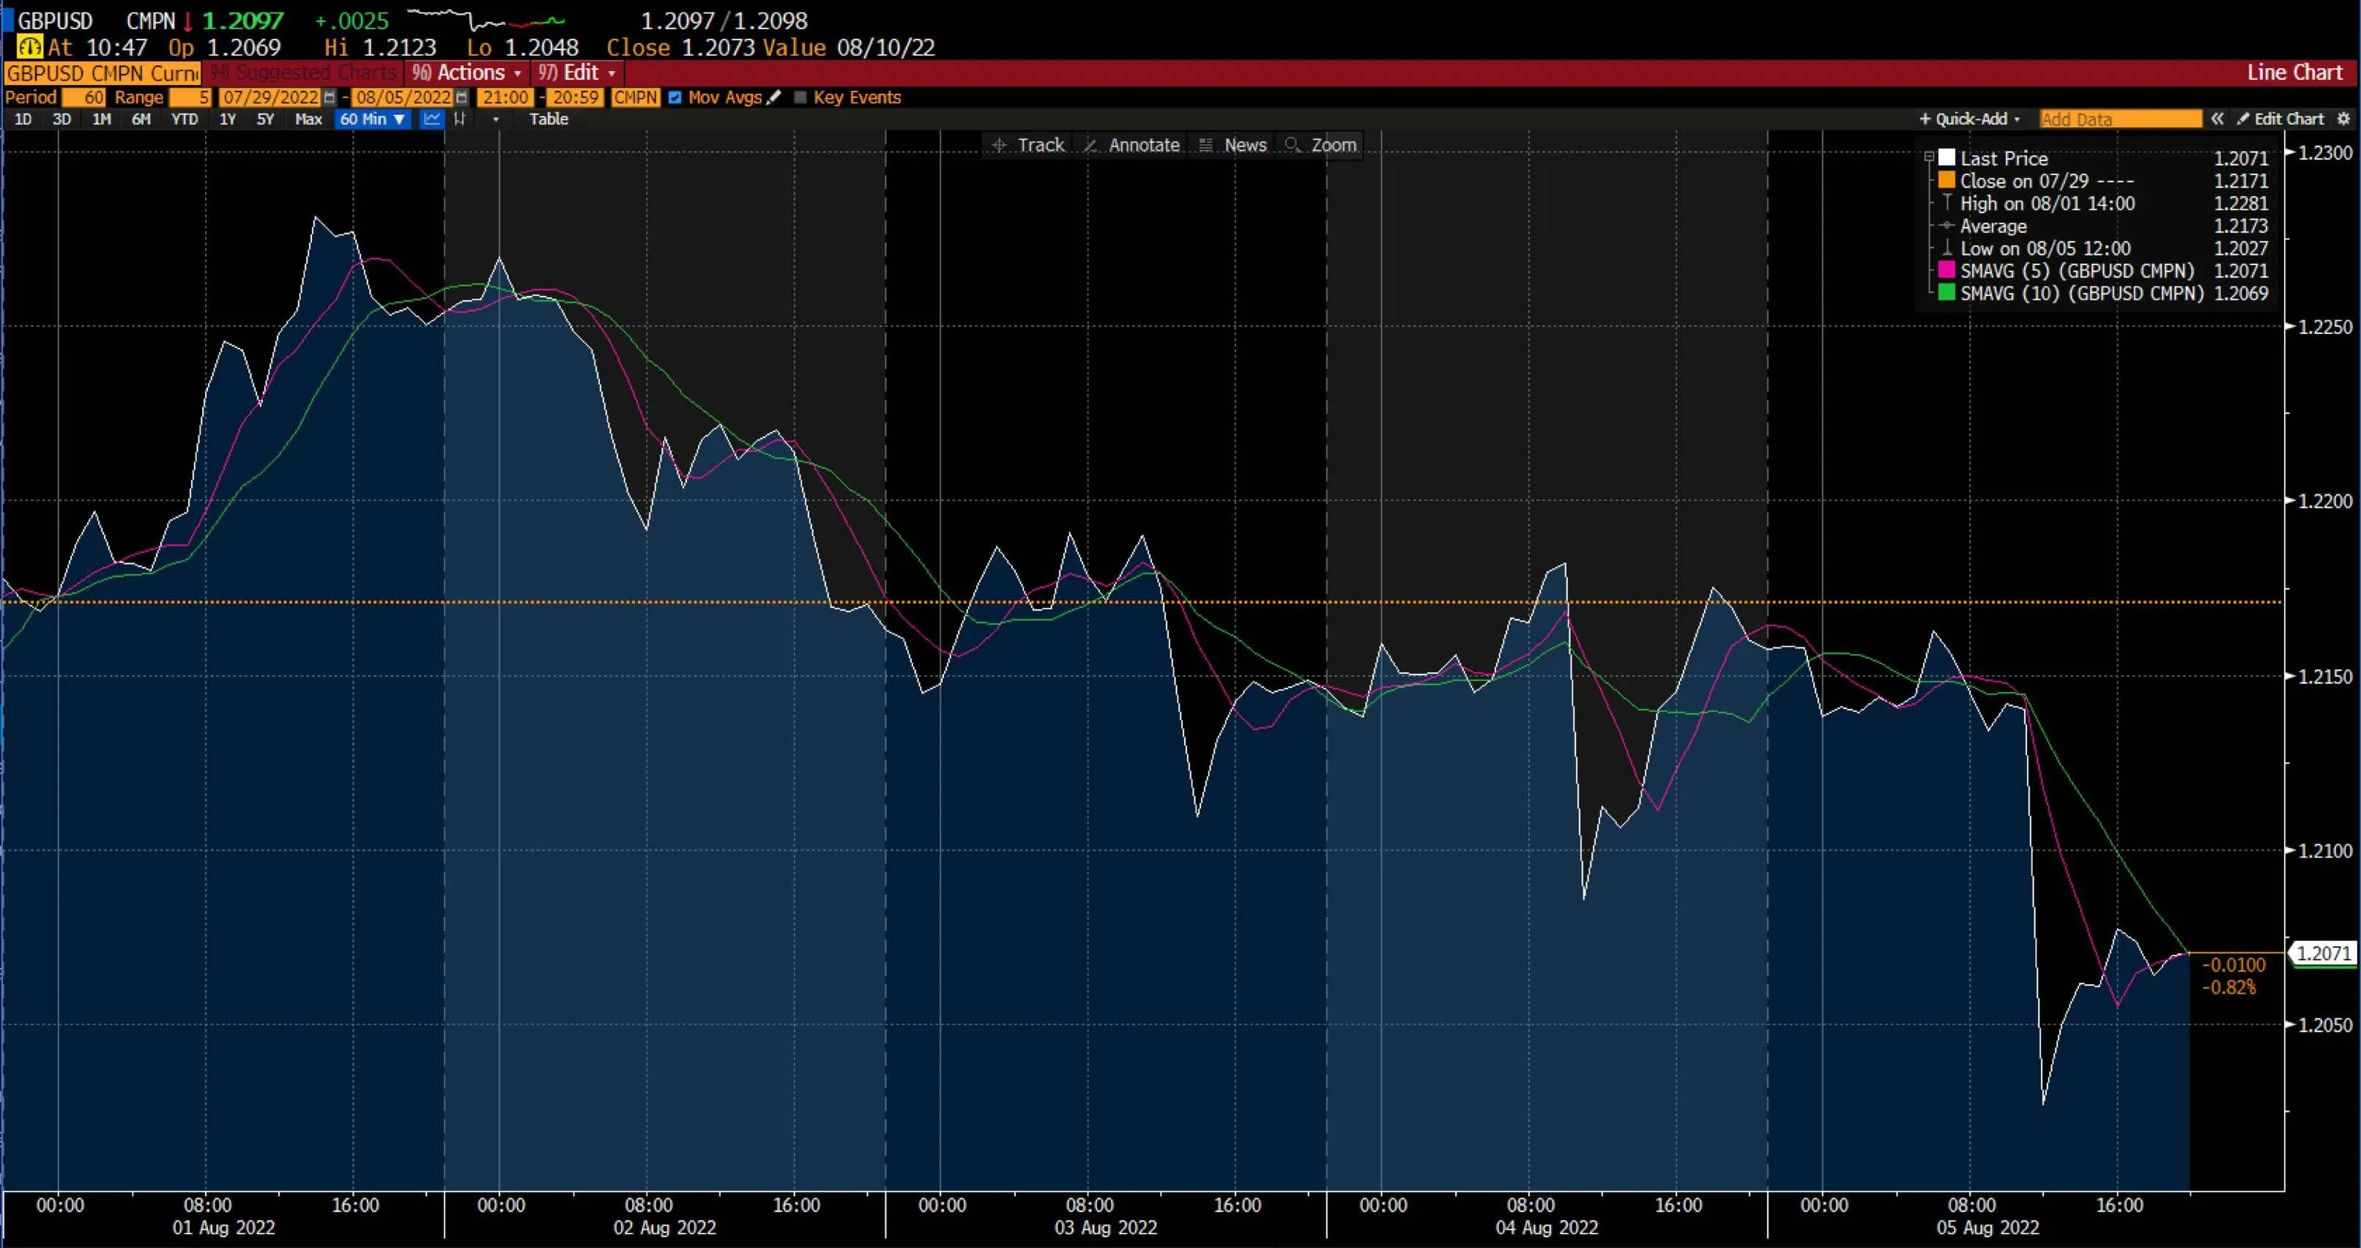
Task: Enable the Key Events checkbox
Action: point(800,97)
